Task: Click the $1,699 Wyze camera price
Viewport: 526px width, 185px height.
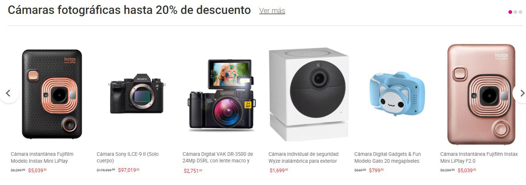Action: [279, 170]
